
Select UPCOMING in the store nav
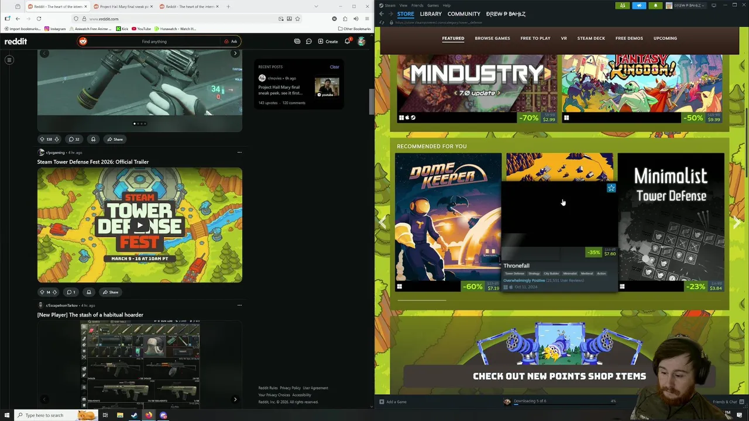pyautogui.click(x=665, y=38)
